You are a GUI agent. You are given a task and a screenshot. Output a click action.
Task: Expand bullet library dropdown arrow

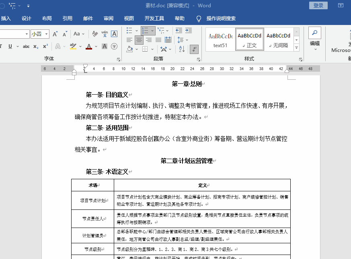[136, 31]
